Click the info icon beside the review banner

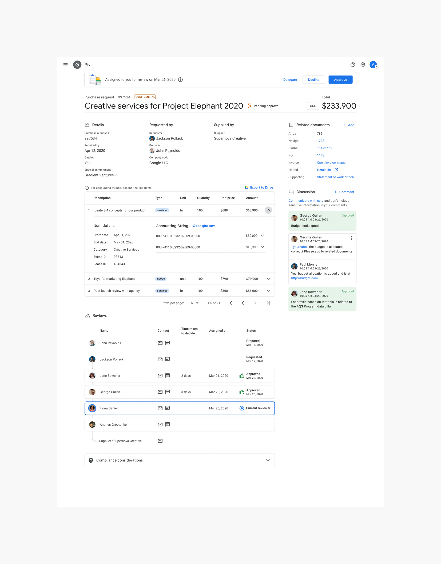click(x=180, y=79)
